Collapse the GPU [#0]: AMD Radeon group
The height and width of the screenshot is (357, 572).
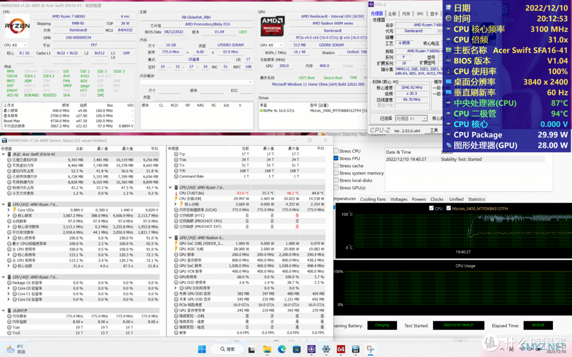[171, 237]
